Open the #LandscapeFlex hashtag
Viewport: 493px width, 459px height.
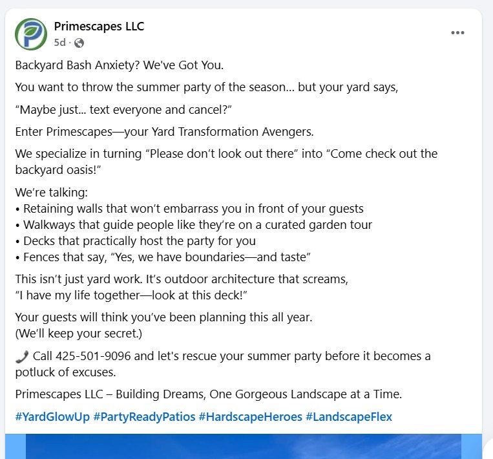[348, 416]
